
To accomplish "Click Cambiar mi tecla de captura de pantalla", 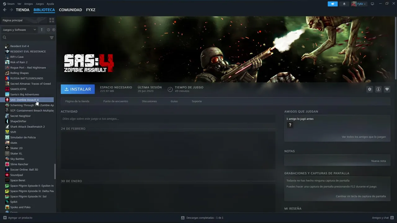I will 361,196.
